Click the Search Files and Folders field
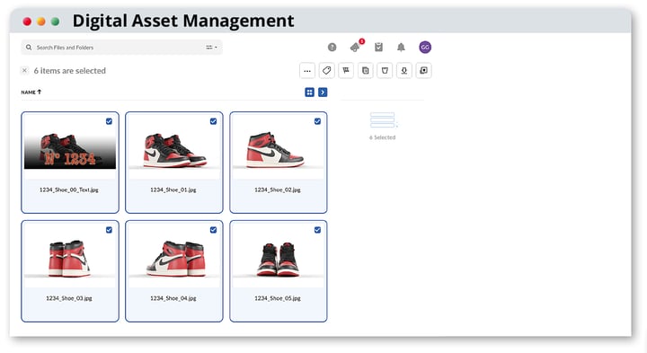647x353 pixels. pyautogui.click(x=121, y=48)
